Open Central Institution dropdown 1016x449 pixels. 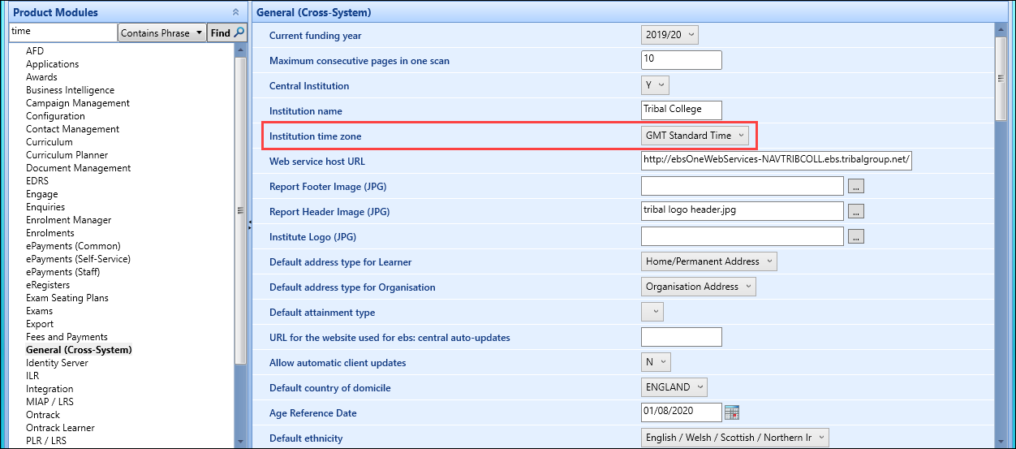(x=655, y=85)
